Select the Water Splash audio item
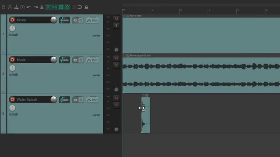 click(146, 115)
